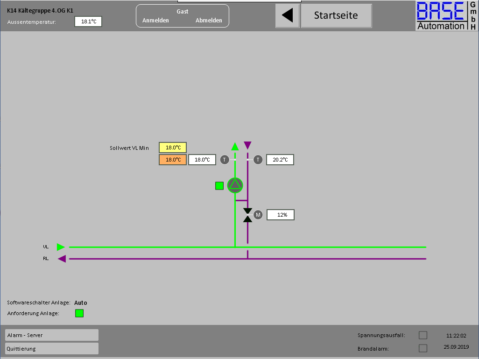Click the green pump status indicator square
This screenshot has width=479, height=359.
click(219, 186)
